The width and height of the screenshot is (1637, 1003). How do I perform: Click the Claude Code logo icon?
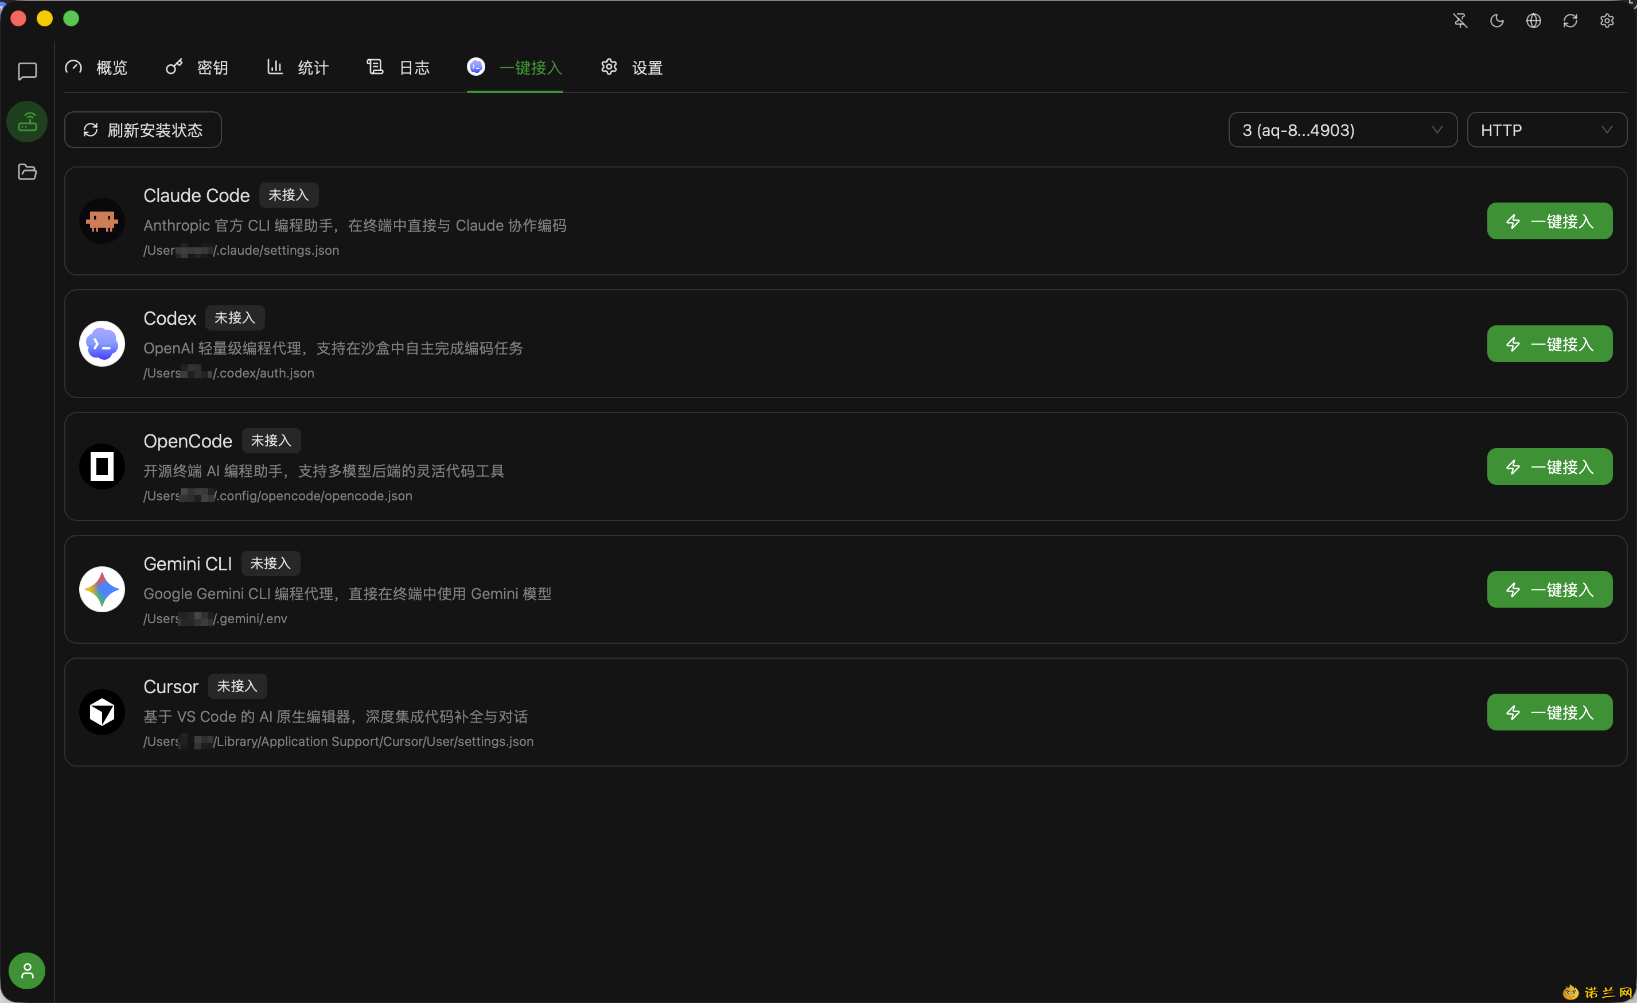[102, 221]
